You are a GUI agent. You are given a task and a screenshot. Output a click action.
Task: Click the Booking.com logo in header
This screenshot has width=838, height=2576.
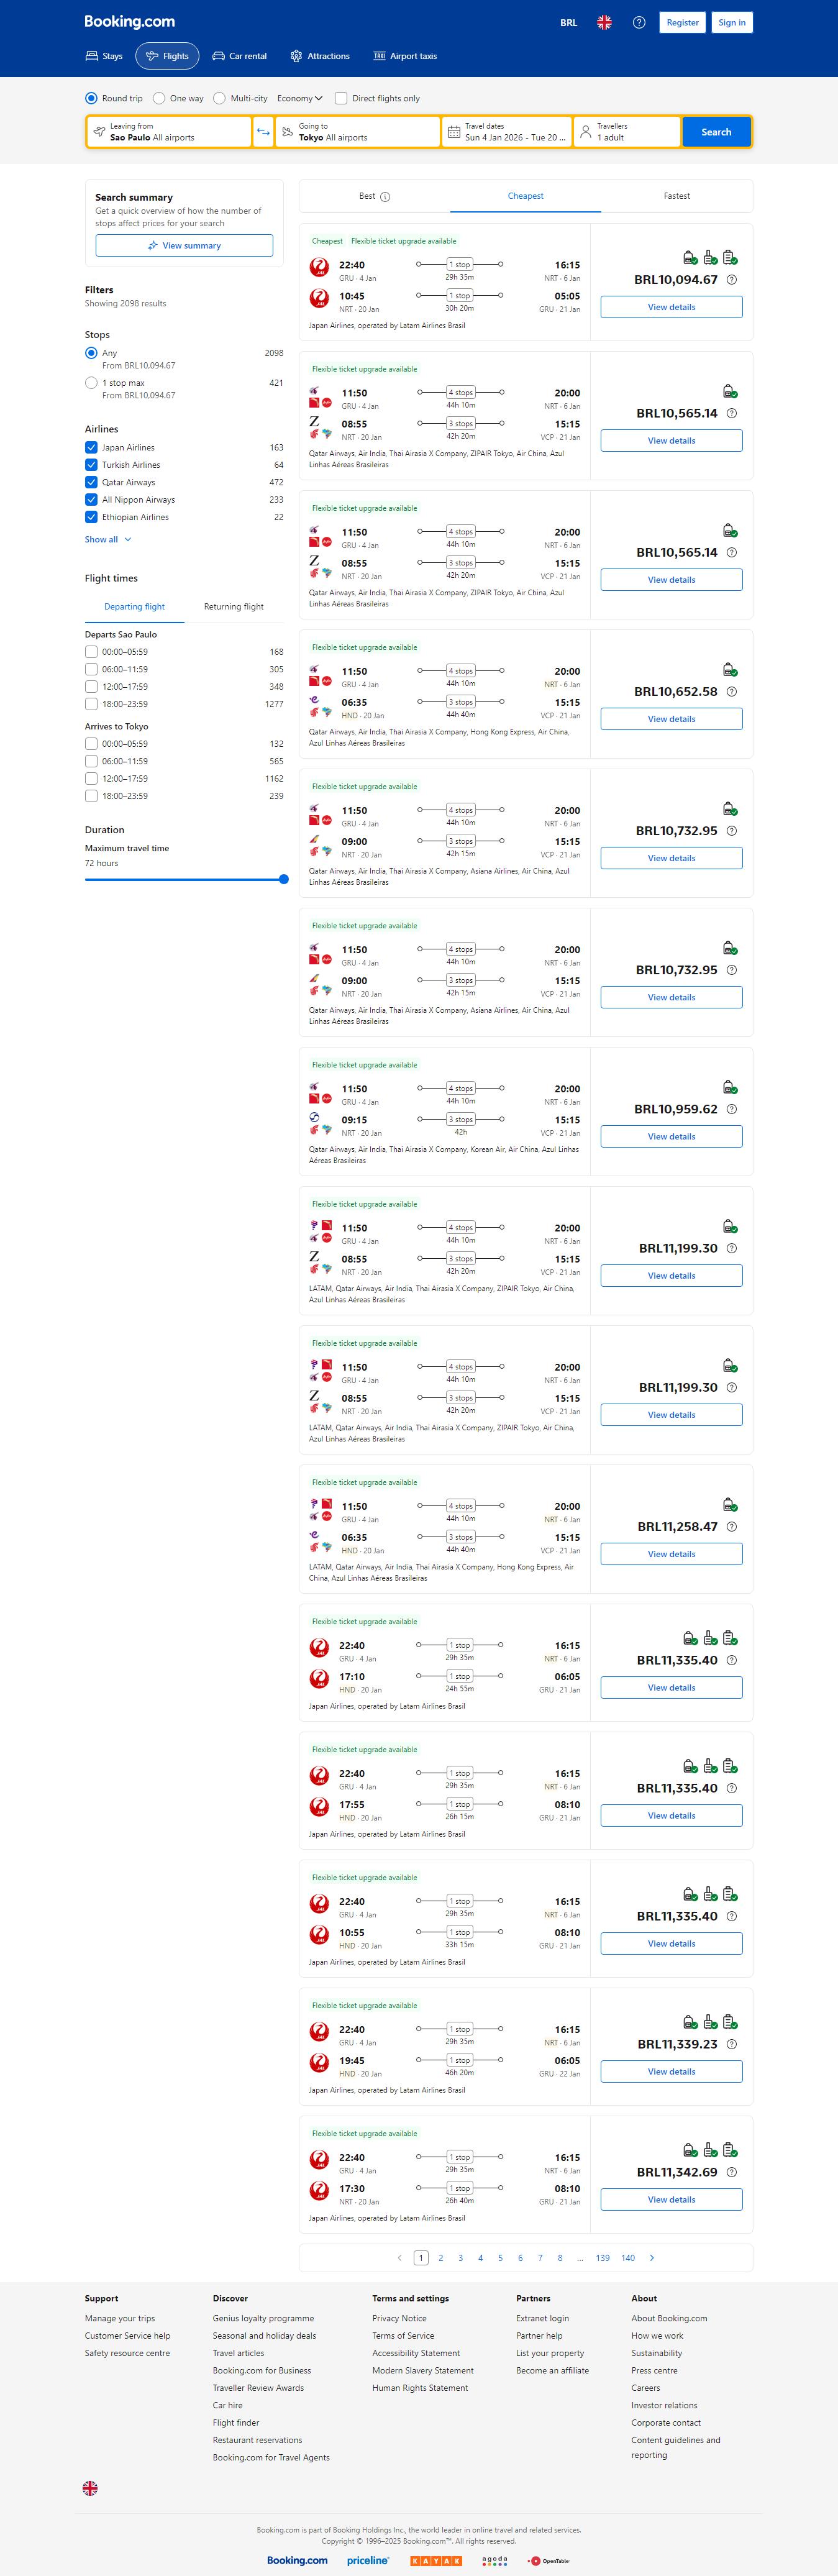pos(129,22)
